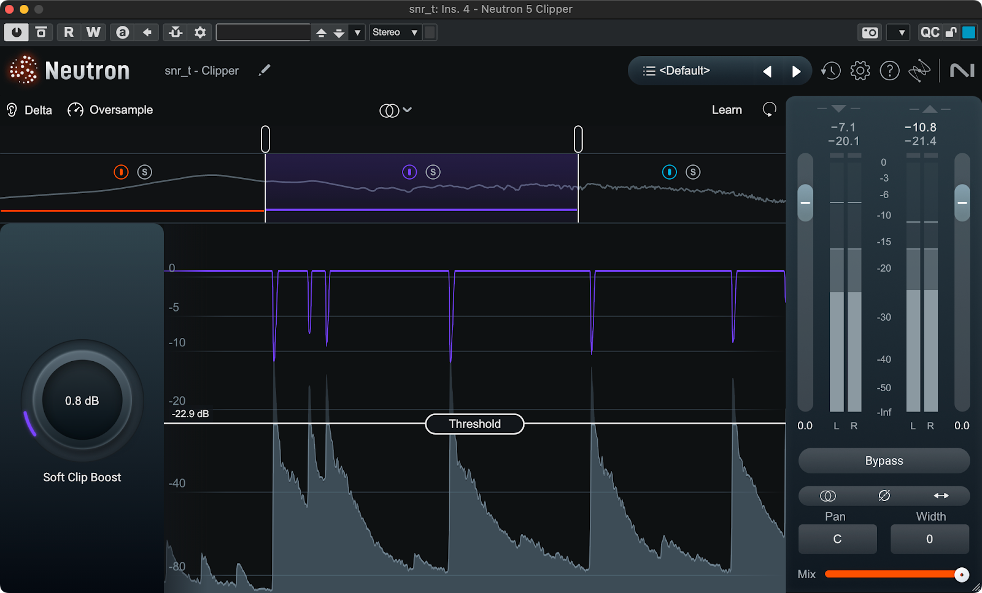Enable Oversample option
The width and height of the screenshot is (982, 593).
[110, 110]
